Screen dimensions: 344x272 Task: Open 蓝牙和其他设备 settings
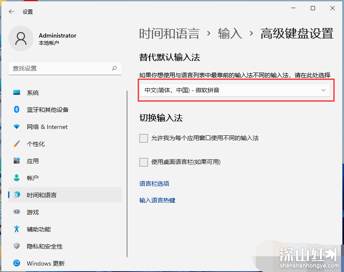[x=38, y=109]
